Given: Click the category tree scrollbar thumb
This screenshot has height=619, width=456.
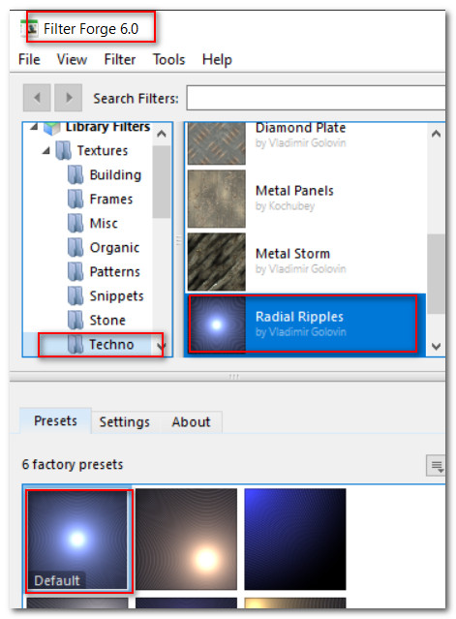Looking at the screenshot, I should (x=162, y=181).
